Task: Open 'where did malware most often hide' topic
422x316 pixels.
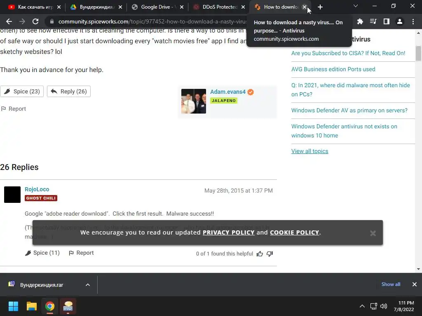Action: pyautogui.click(x=350, y=90)
